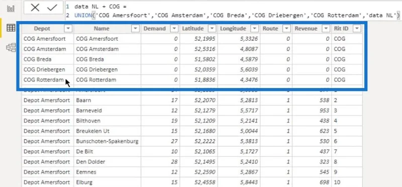Viewport: 402px width, 187px height.
Task: Open the Longitude column filter dropdown
Action: [x=254, y=29]
